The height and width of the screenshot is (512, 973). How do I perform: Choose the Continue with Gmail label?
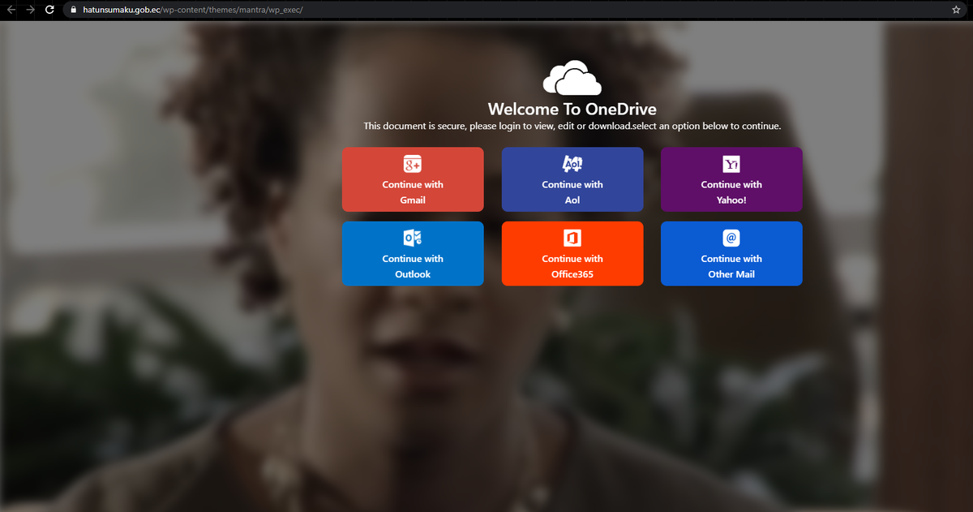point(413,192)
